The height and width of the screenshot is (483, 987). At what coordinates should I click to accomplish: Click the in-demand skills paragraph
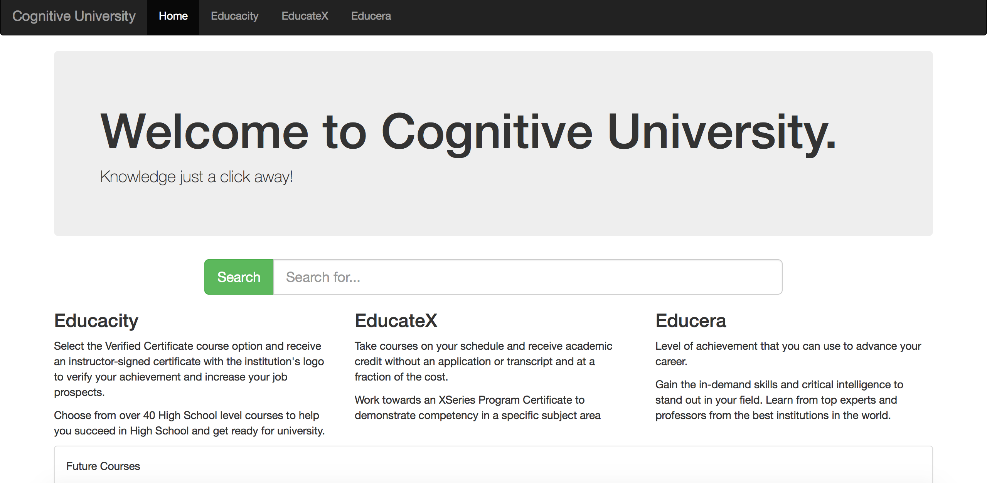(779, 400)
